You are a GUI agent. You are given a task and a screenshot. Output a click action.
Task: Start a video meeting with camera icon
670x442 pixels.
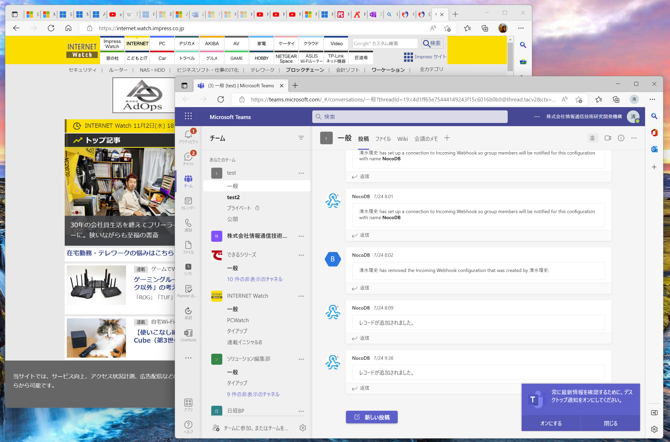tap(608, 138)
